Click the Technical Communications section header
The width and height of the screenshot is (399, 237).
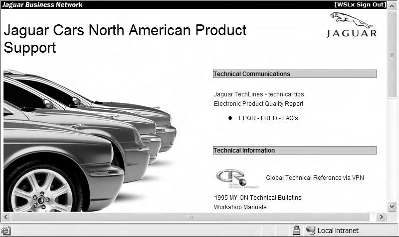295,74
